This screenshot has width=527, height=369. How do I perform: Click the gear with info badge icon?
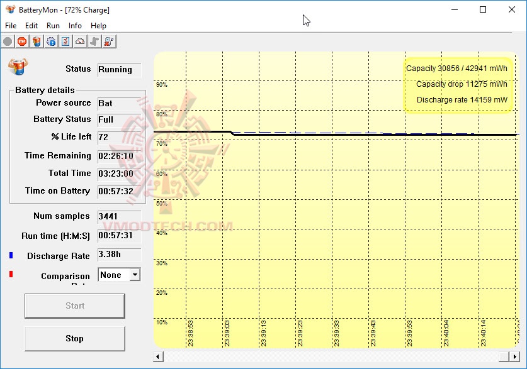pos(51,41)
